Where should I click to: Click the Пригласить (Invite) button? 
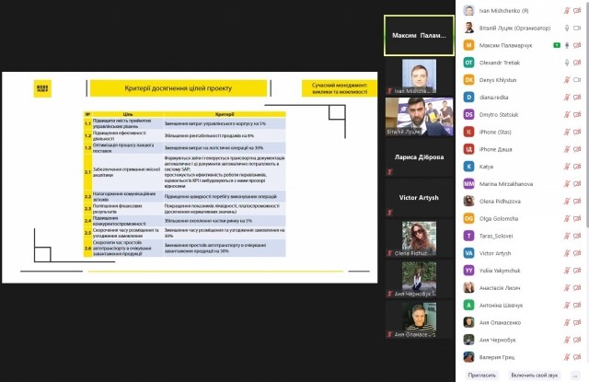coord(482,375)
